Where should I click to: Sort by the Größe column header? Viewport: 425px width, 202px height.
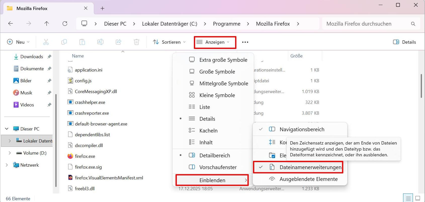[x=296, y=56]
